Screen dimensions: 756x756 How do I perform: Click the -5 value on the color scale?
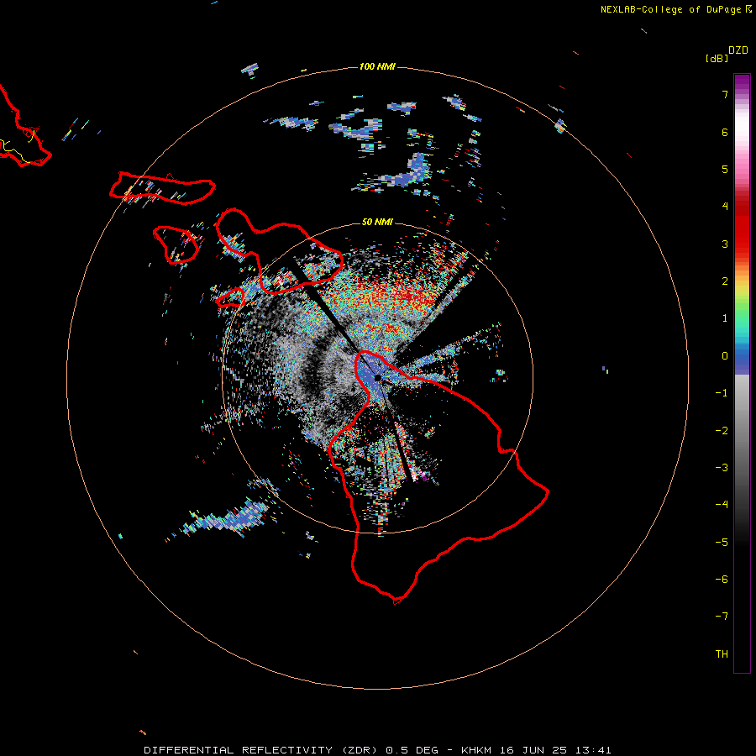tap(722, 543)
